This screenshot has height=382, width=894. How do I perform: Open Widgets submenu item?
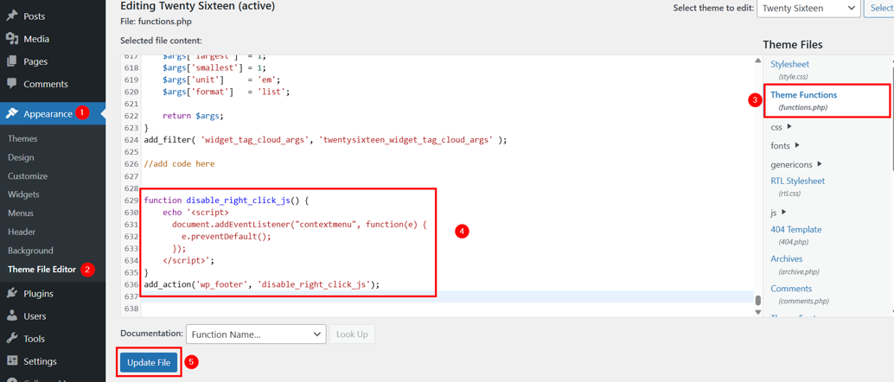(x=23, y=194)
